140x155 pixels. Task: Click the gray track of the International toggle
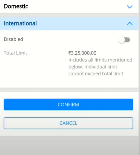[x=127, y=40]
